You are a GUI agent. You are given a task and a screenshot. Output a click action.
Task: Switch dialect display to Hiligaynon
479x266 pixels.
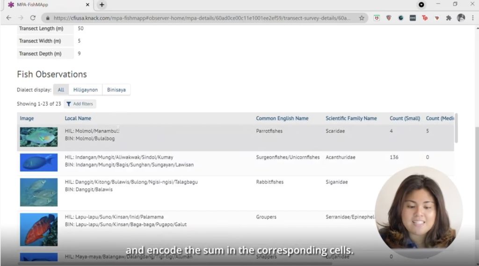pos(85,90)
